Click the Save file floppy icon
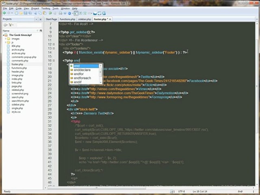The image size is (260, 195). click(x=25, y=13)
